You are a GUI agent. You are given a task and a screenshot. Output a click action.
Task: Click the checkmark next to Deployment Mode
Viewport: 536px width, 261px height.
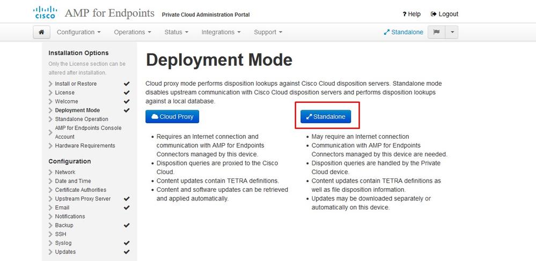127,110
